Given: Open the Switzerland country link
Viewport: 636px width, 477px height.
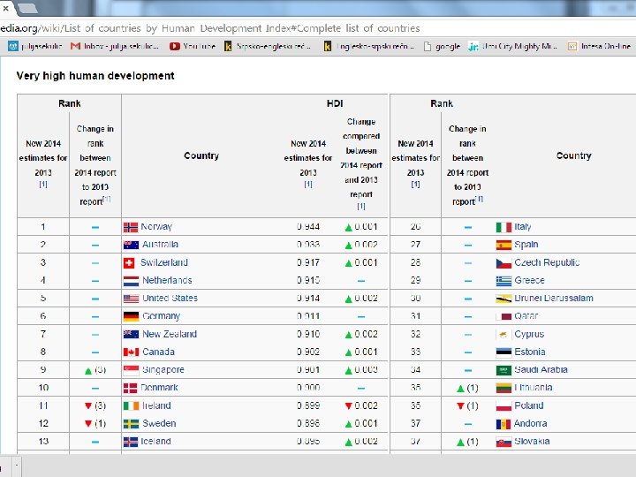Looking at the screenshot, I should pos(164,262).
